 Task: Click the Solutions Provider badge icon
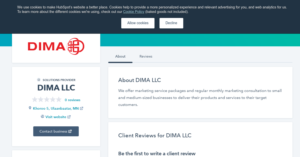[39, 80]
